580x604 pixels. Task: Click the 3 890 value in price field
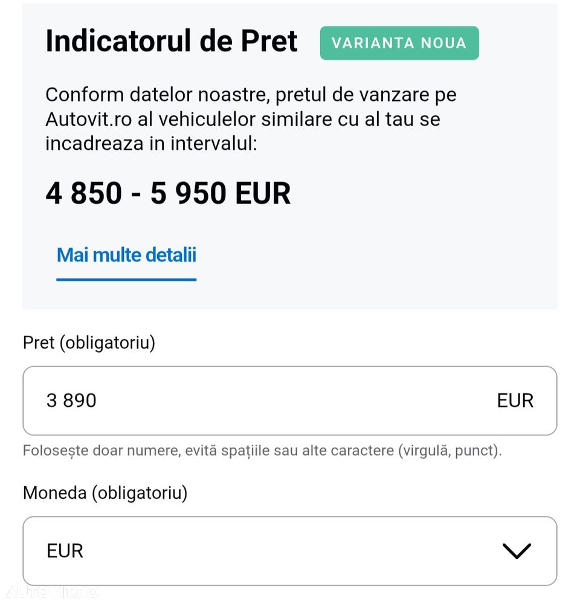click(71, 400)
